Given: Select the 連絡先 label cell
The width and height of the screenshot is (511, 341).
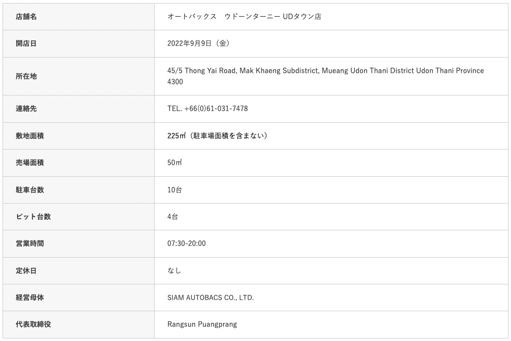Looking at the screenshot, I should pos(26,109).
